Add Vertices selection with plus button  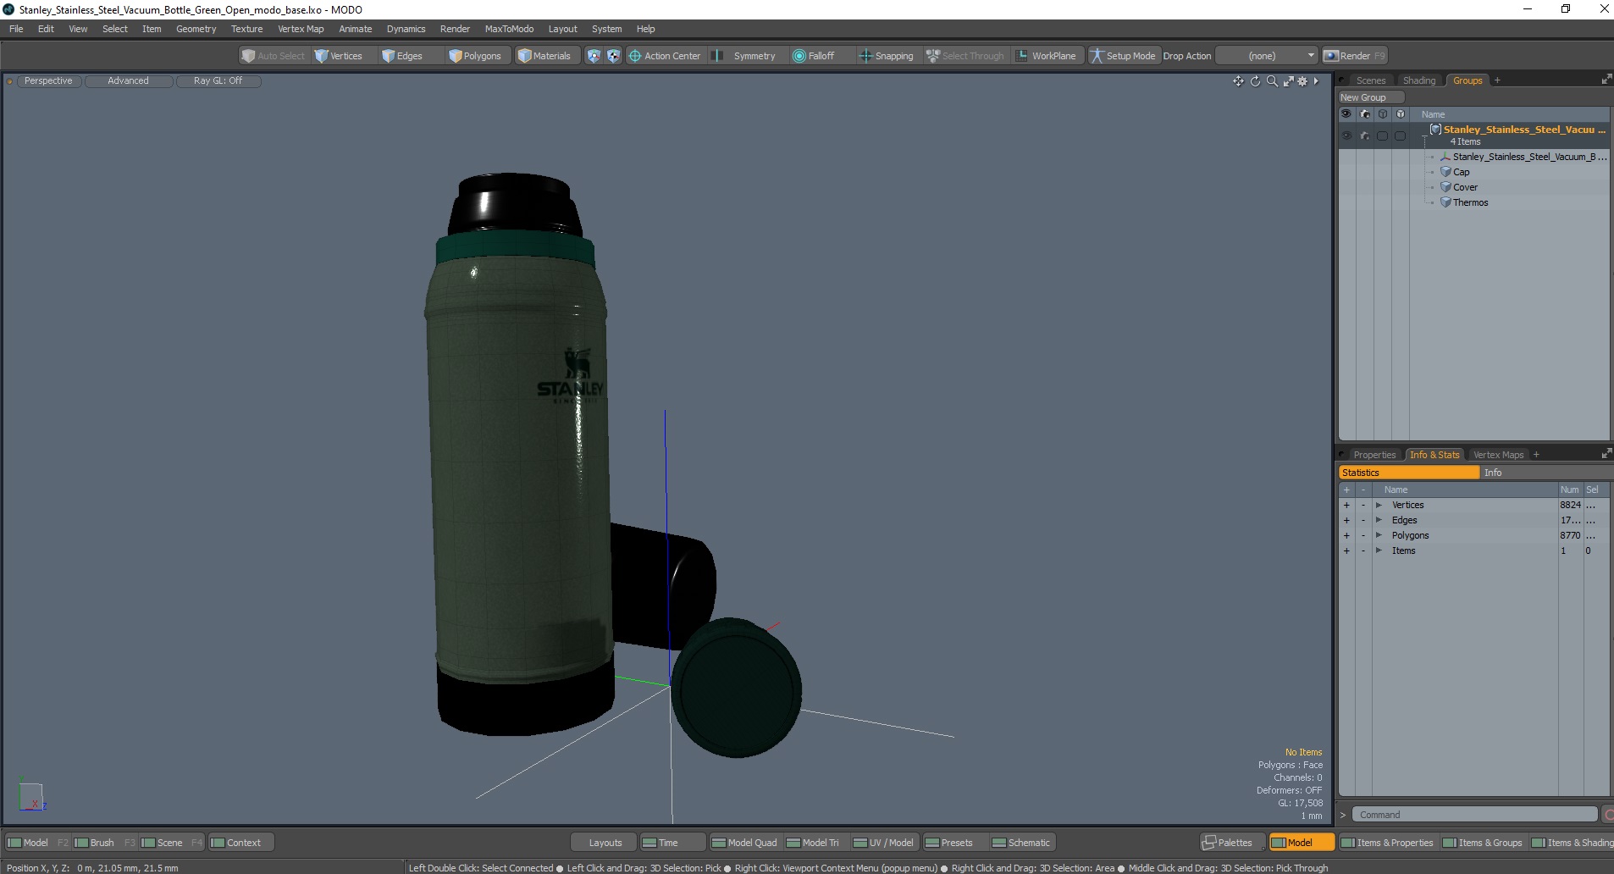[x=1346, y=506]
